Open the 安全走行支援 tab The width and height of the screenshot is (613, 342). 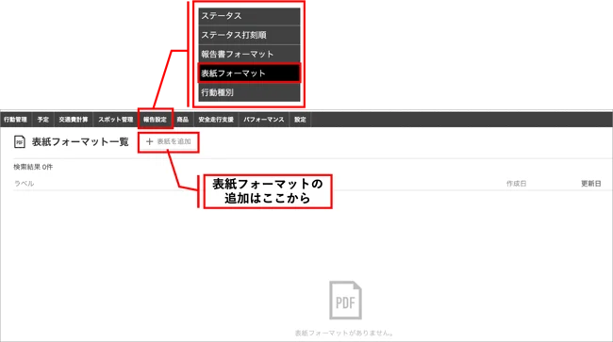click(216, 120)
